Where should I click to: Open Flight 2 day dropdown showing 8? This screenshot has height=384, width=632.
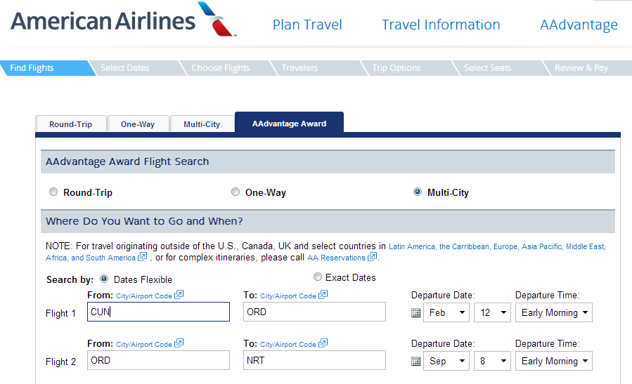[x=493, y=361]
